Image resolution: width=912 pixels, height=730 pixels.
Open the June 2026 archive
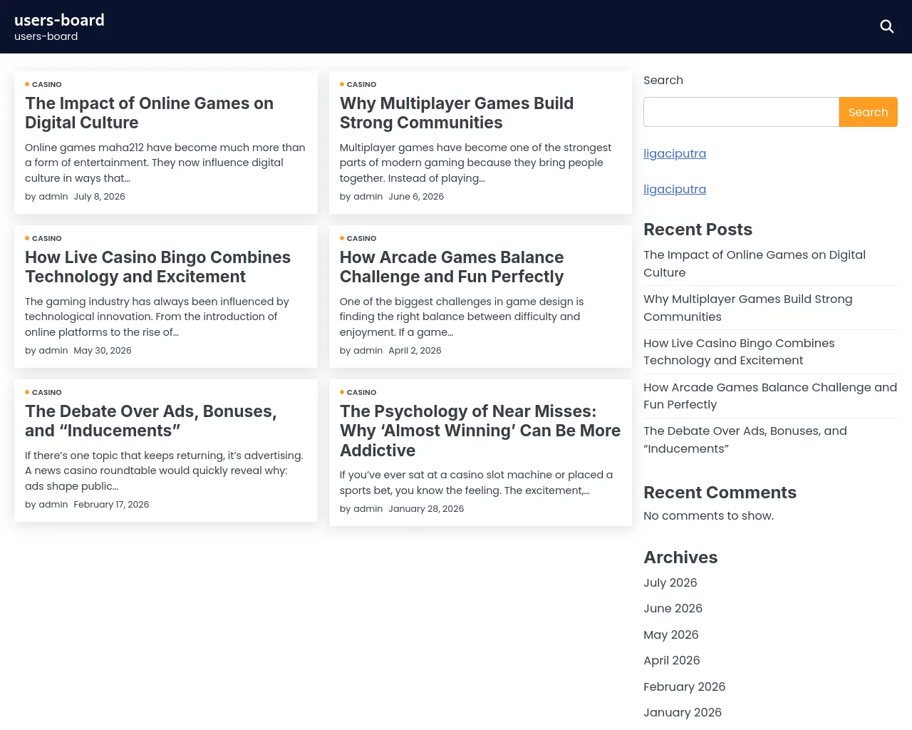tap(673, 608)
